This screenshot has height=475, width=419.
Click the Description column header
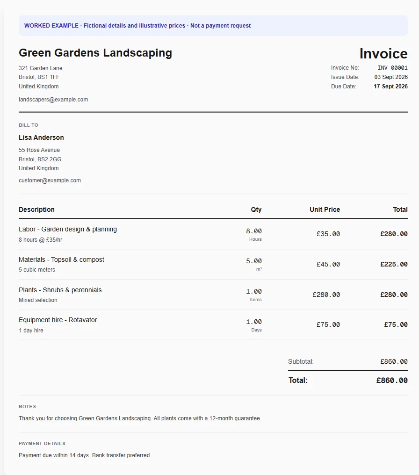click(36, 209)
